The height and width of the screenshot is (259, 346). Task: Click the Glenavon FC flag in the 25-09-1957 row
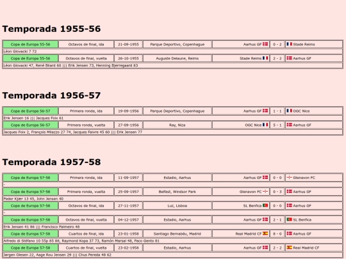click(x=265, y=192)
